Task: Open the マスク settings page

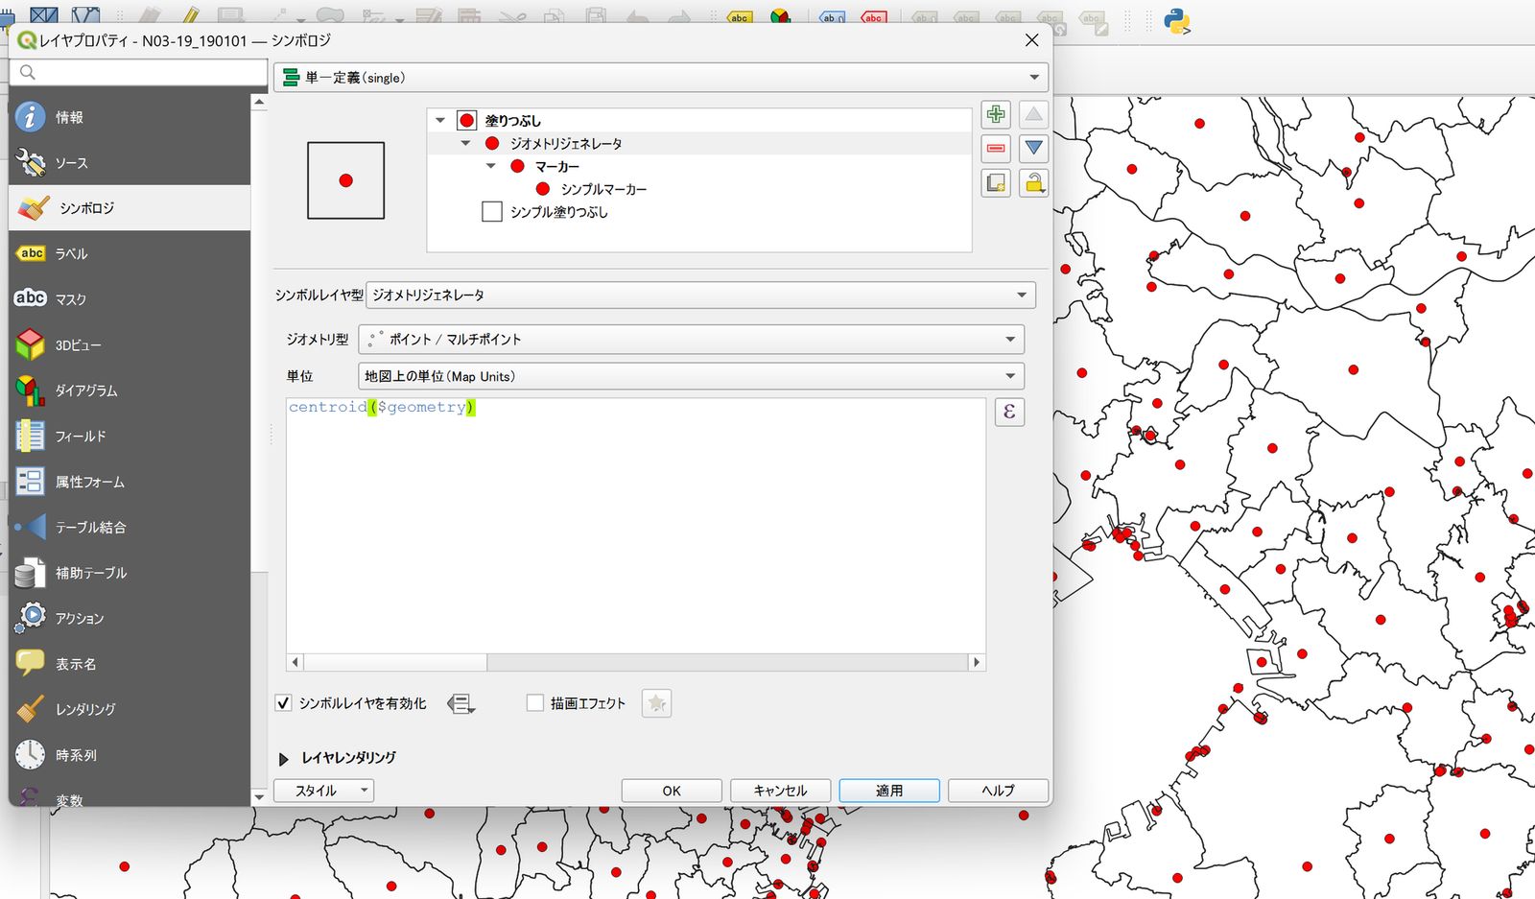Action: point(130,299)
